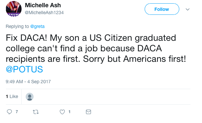The height and width of the screenshot is (123, 202).
Task: Click the Fix DACA tweet text
Action: [x=96, y=54]
